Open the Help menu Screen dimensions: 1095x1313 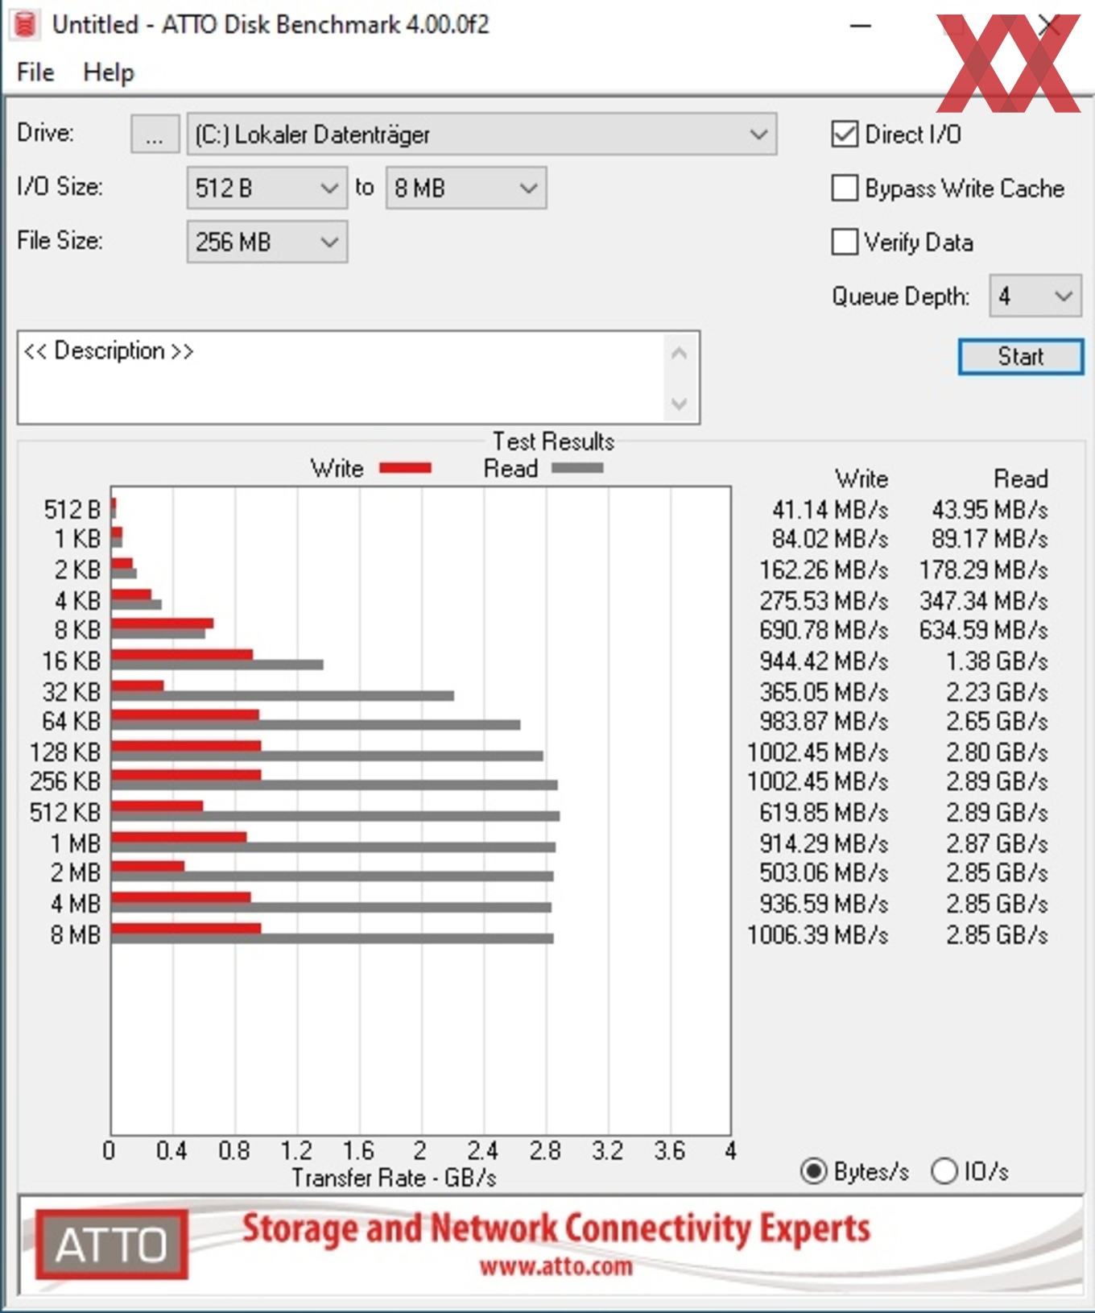coord(109,72)
